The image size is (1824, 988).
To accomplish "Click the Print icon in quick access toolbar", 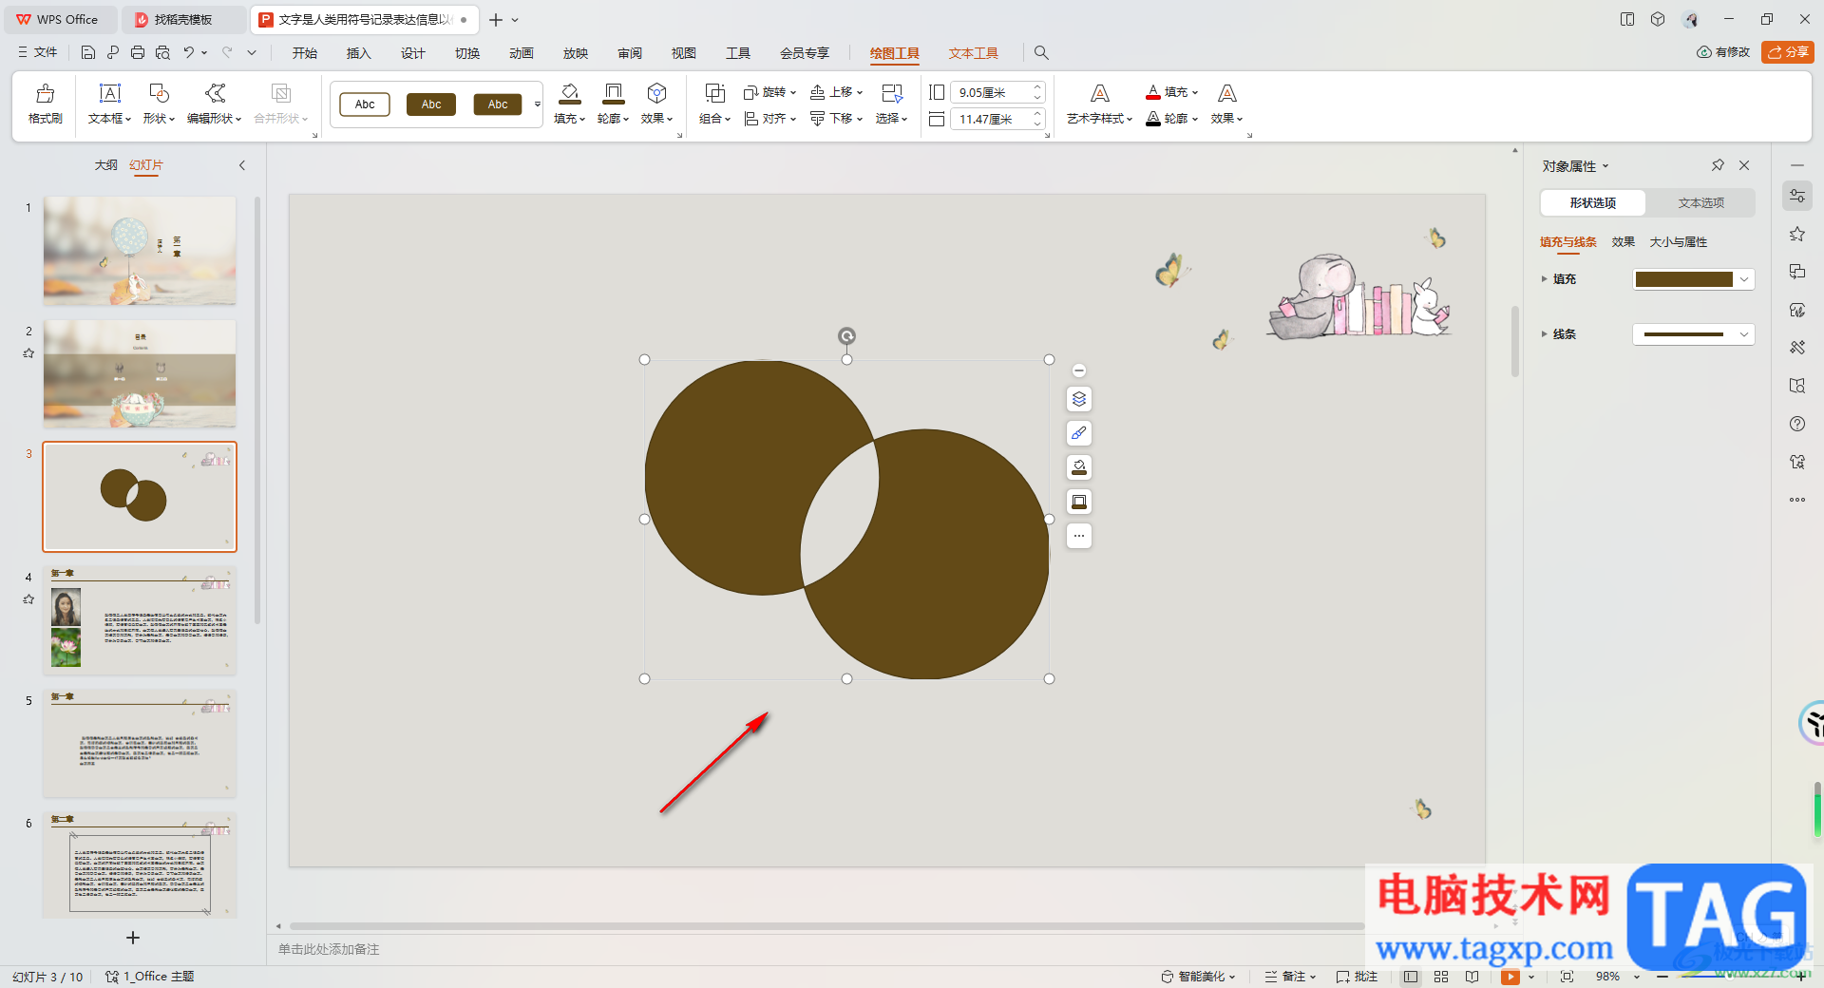I will click(138, 52).
